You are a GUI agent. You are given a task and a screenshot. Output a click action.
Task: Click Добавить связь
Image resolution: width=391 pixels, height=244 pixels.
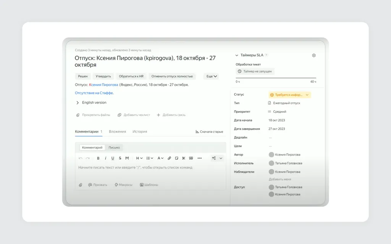point(171,115)
